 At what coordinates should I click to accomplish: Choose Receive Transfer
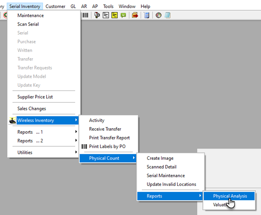pyautogui.click(x=108, y=129)
